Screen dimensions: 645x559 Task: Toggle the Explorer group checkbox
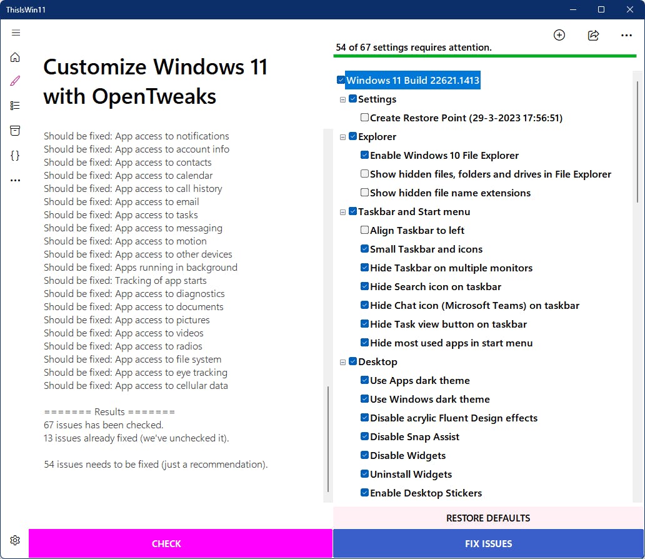pos(352,136)
